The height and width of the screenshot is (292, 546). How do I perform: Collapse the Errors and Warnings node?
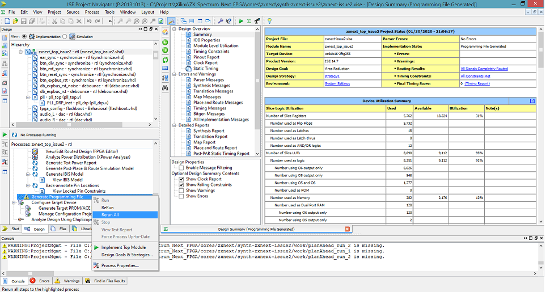[x=174, y=74]
